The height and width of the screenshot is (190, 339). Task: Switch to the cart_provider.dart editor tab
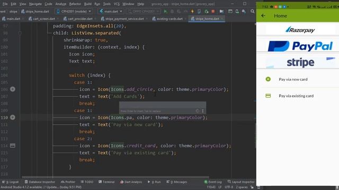point(80,19)
